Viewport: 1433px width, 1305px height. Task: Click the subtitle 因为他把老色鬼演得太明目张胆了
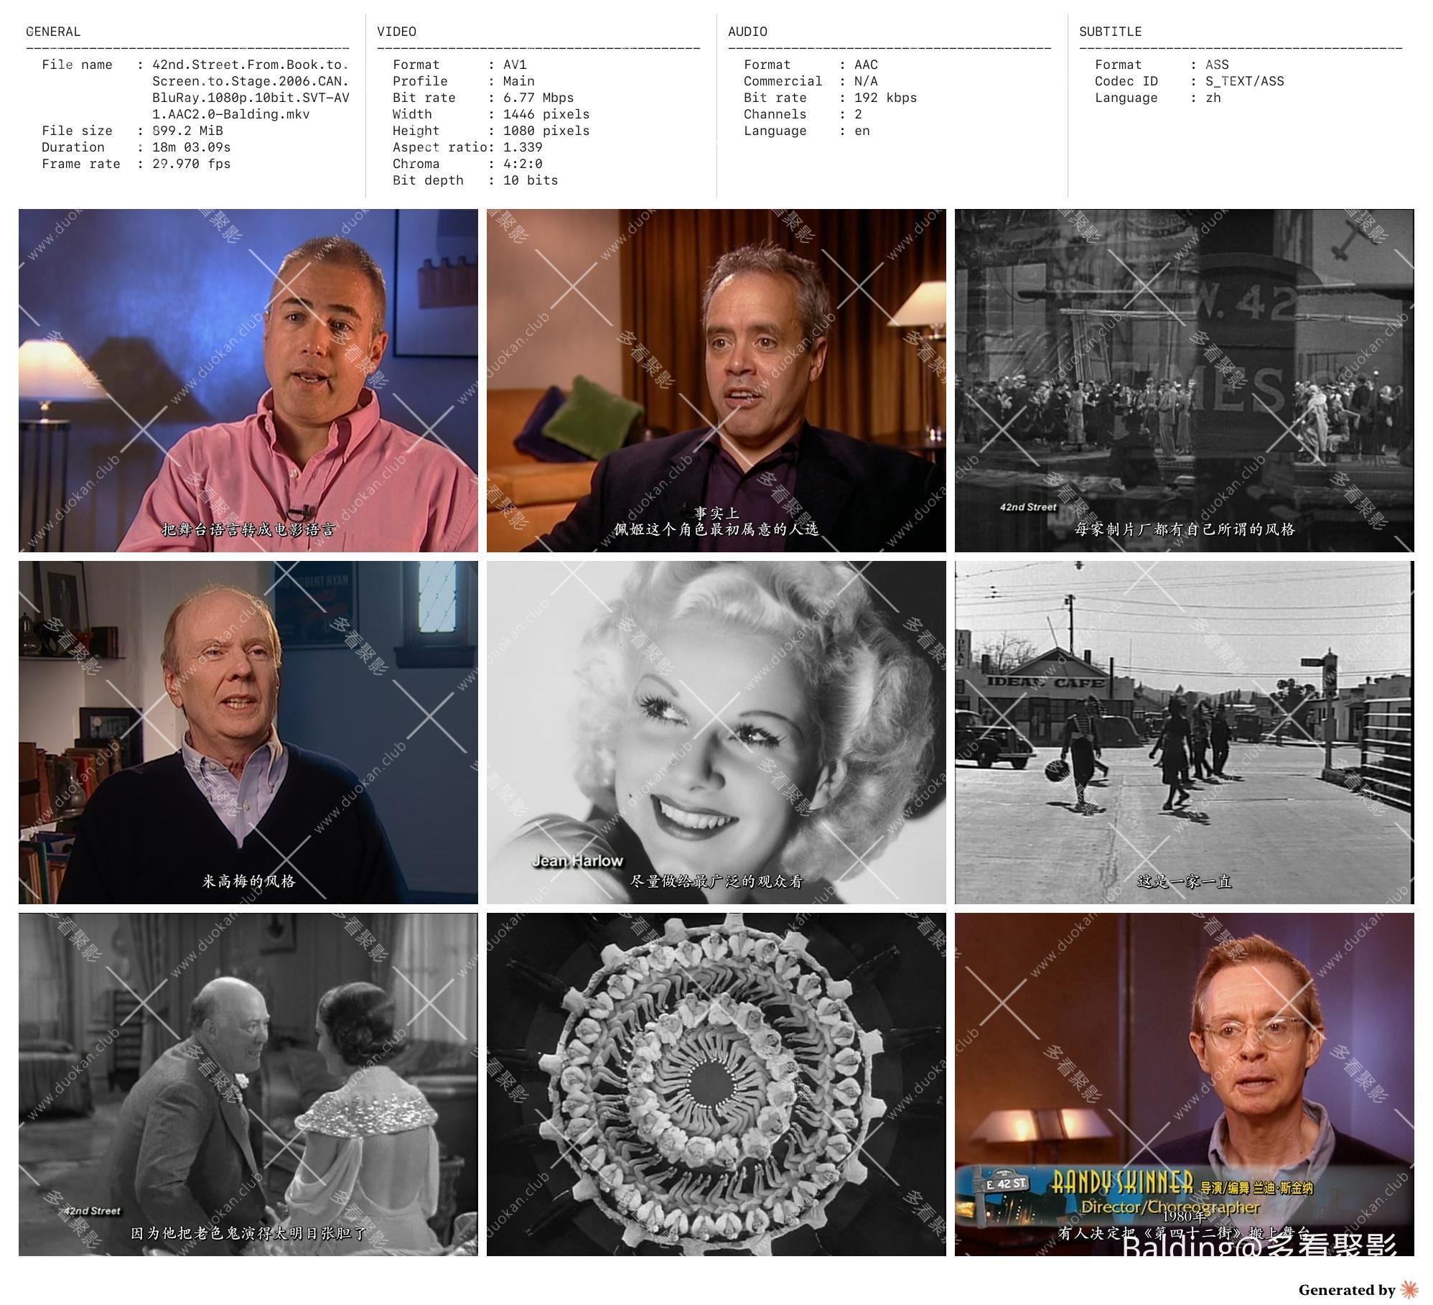(x=248, y=1233)
